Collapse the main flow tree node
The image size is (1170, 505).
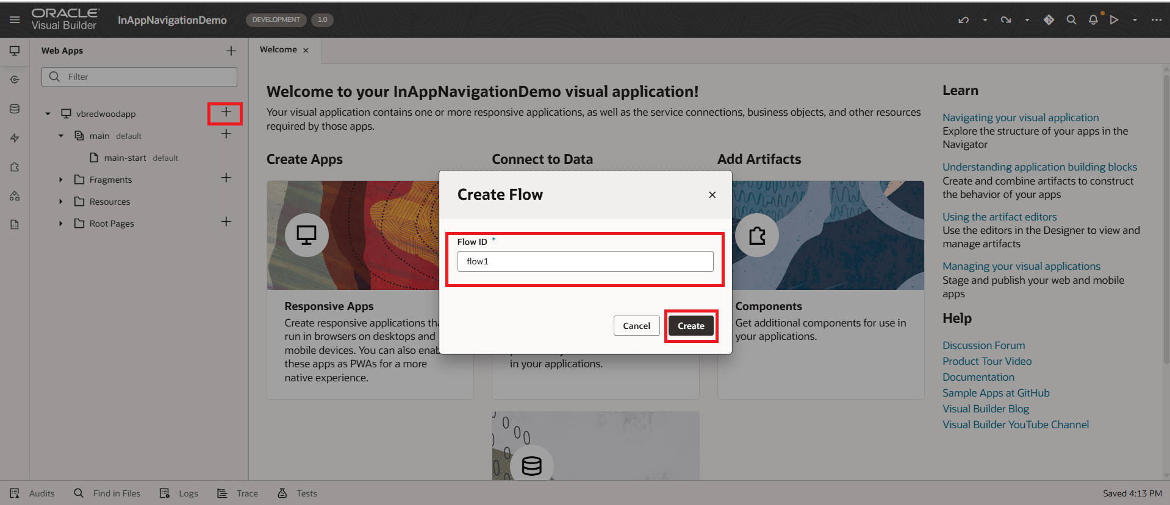coord(61,136)
